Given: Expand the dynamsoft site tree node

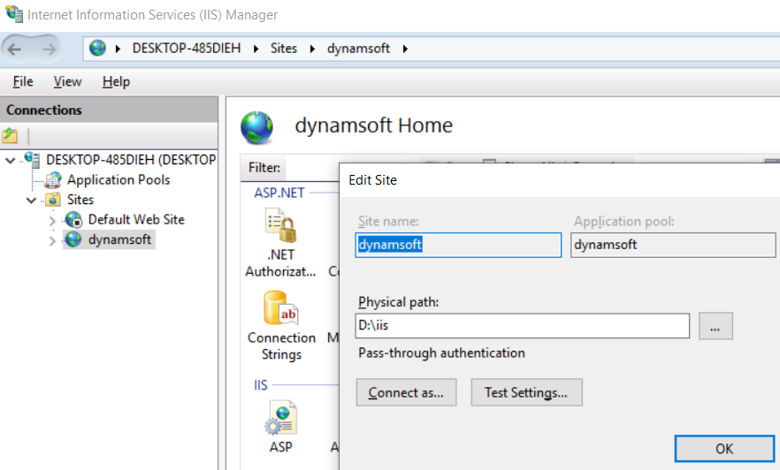Looking at the screenshot, I should pyautogui.click(x=52, y=240).
